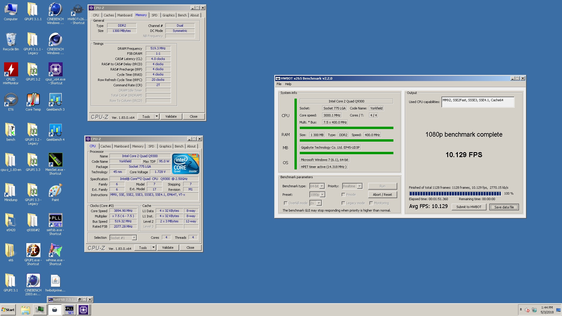
Task: Toggle the Pmode checkbox
Action: coord(343,195)
